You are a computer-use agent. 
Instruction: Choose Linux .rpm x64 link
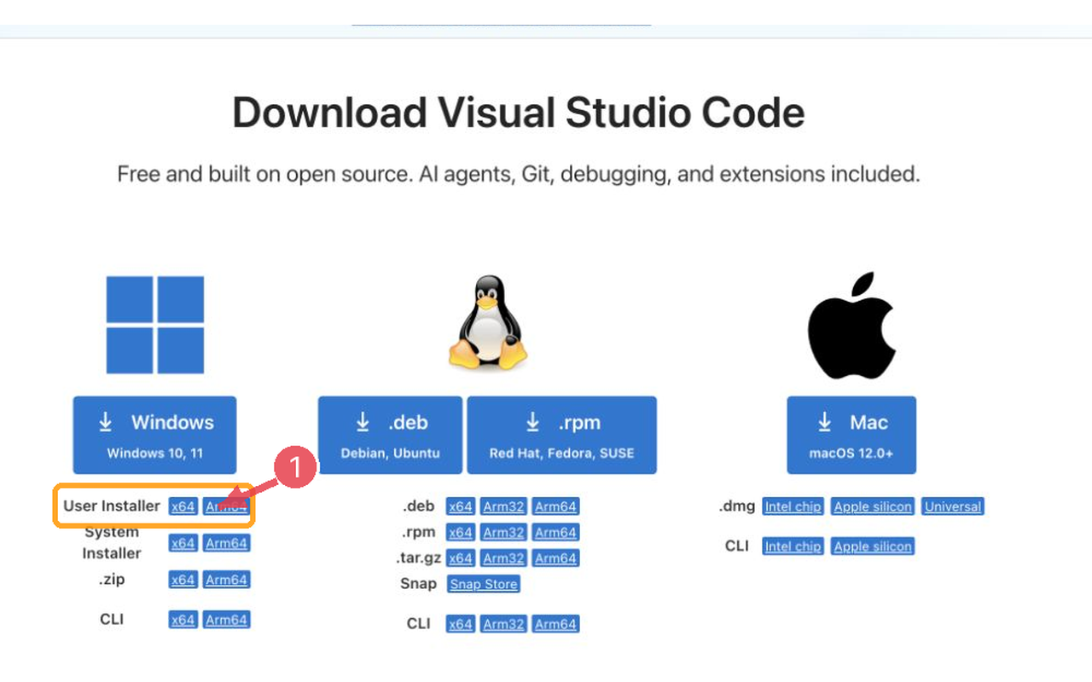pos(461,533)
